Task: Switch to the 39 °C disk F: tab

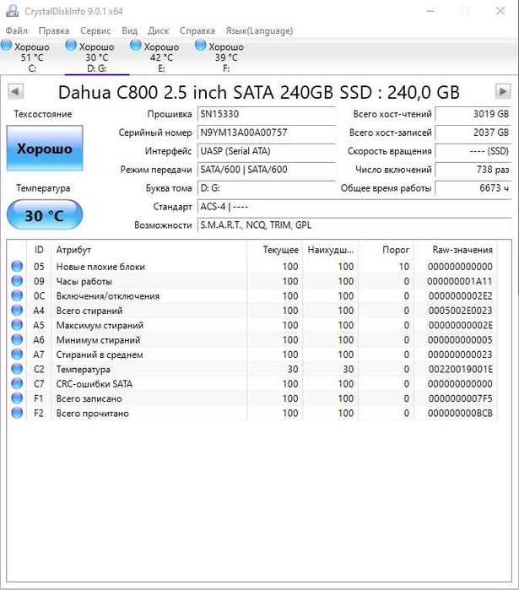Action: tap(226, 57)
